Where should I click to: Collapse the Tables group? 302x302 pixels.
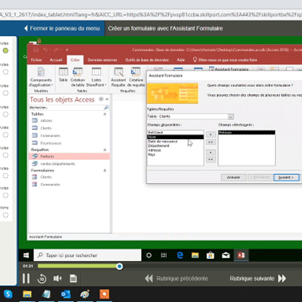tap(105, 114)
